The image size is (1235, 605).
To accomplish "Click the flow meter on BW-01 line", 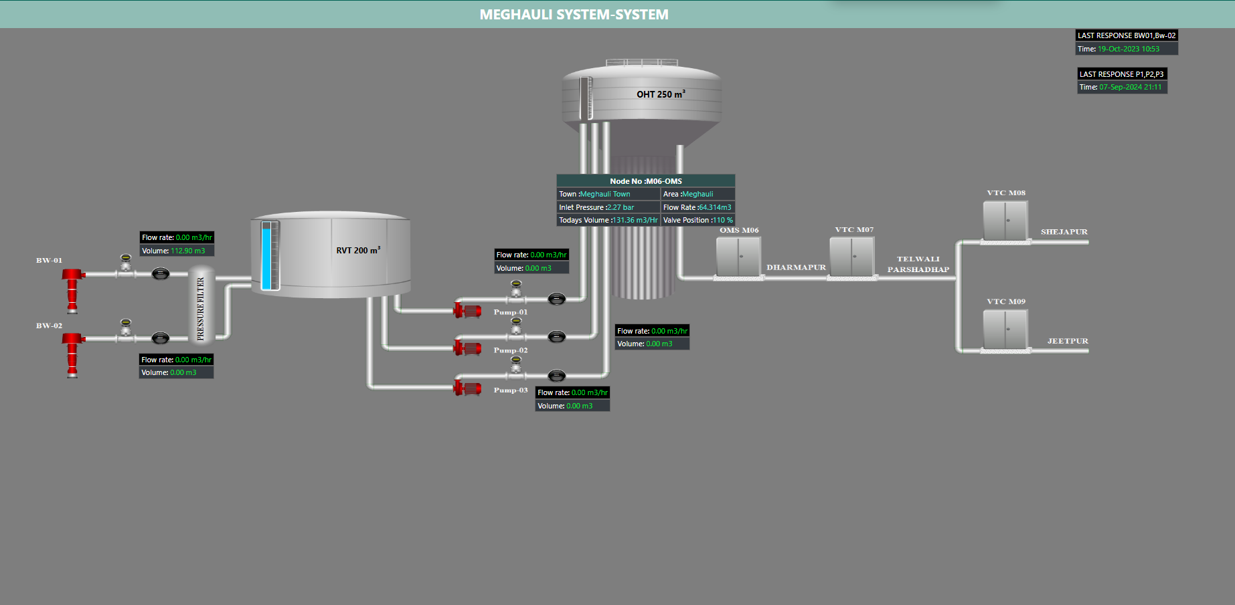I will 125,262.
